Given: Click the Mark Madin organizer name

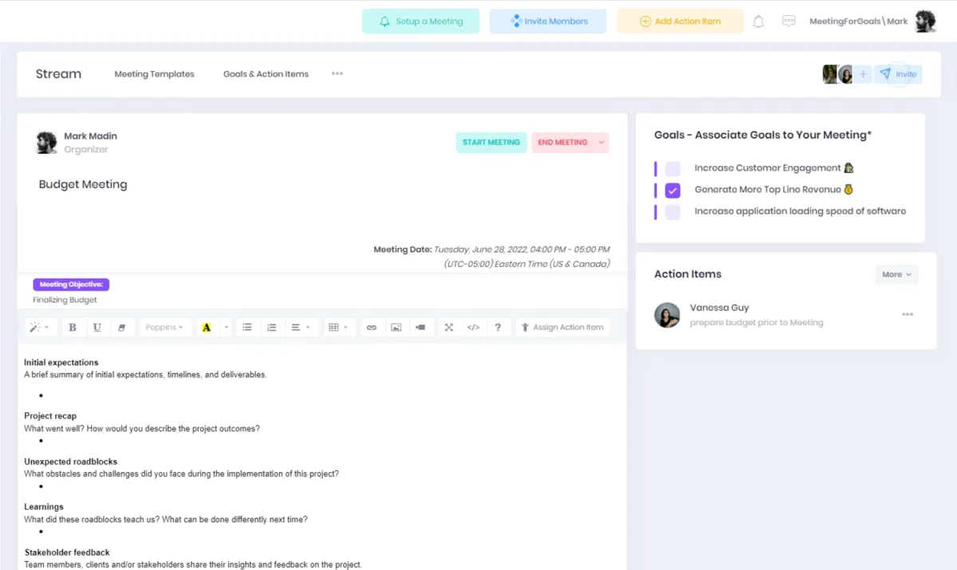Looking at the screenshot, I should [90, 136].
